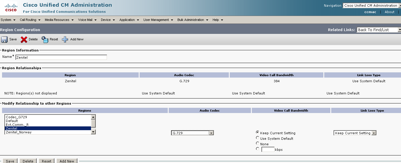Screen dimensions: 401x163
Task: Open the Bulk Administration menu
Action: [x=193, y=20]
